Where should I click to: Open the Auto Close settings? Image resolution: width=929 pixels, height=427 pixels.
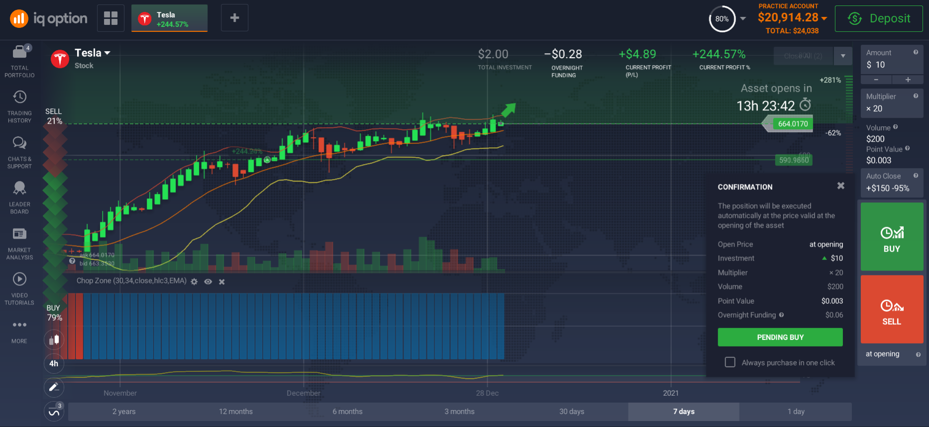pyautogui.click(x=892, y=183)
